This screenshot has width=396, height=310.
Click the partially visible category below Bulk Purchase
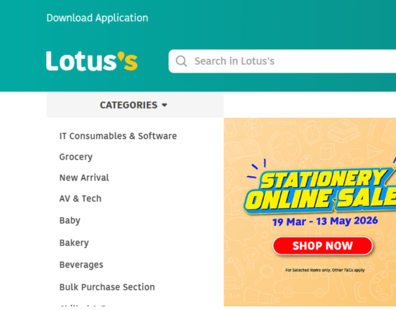pos(83,306)
